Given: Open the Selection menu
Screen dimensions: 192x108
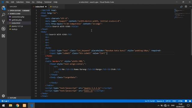Looking at the screenshot, I should (20, 2).
